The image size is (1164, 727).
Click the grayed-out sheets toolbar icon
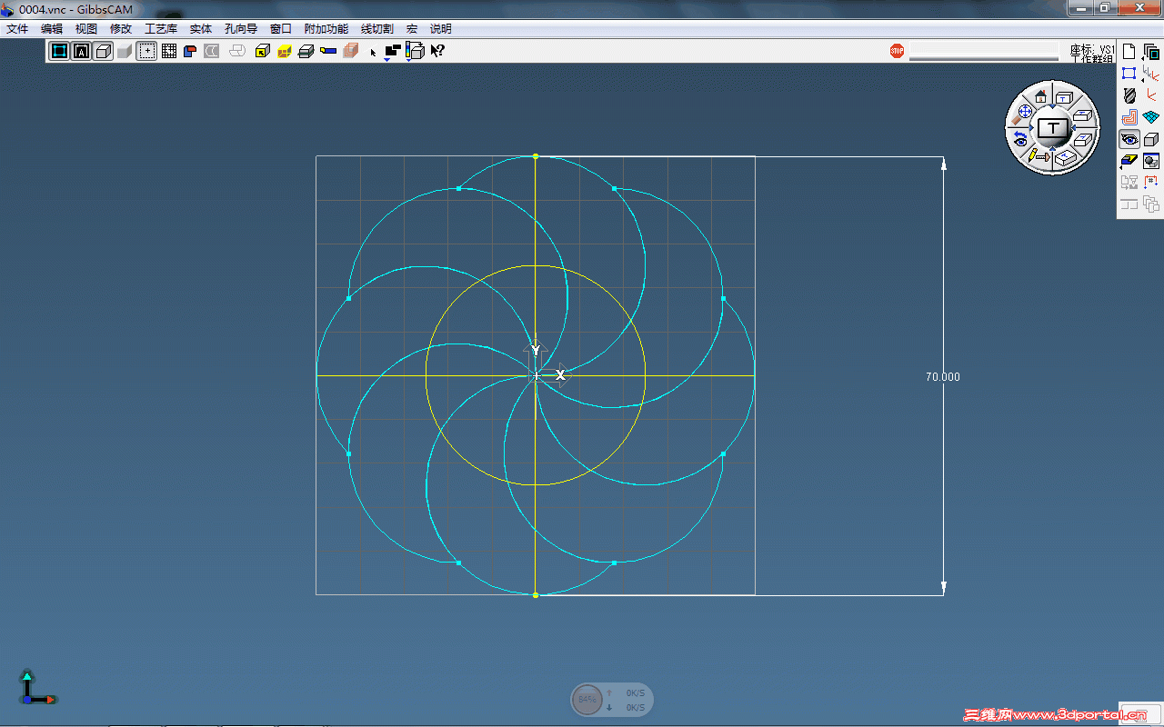coord(237,51)
